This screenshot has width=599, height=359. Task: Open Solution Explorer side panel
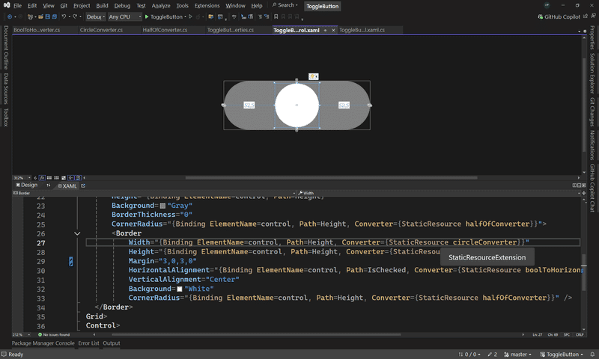(x=592, y=73)
